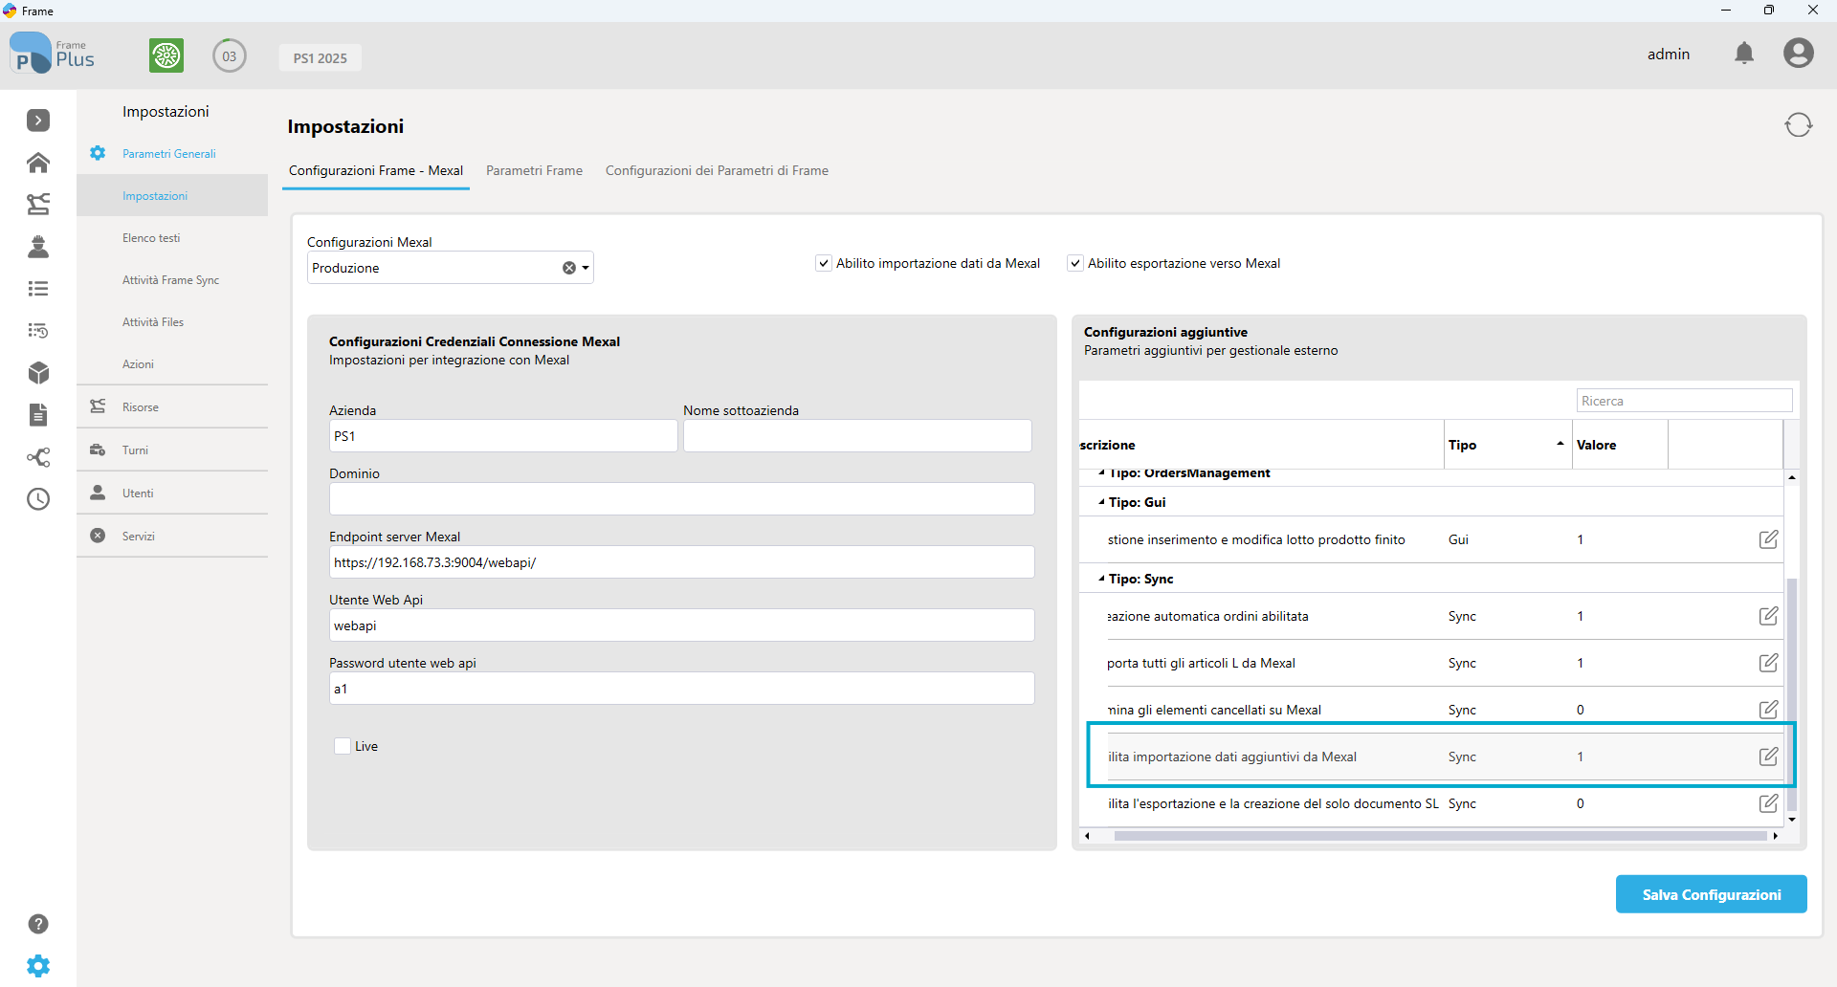Click the vertical scrollbar up arrow in table

[1792, 476]
